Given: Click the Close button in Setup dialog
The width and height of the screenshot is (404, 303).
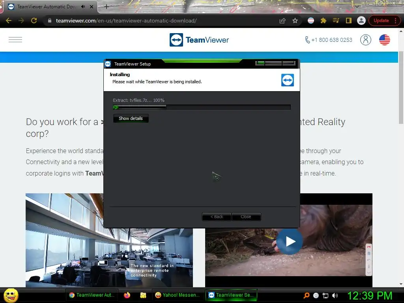Looking at the screenshot, I should point(246,217).
